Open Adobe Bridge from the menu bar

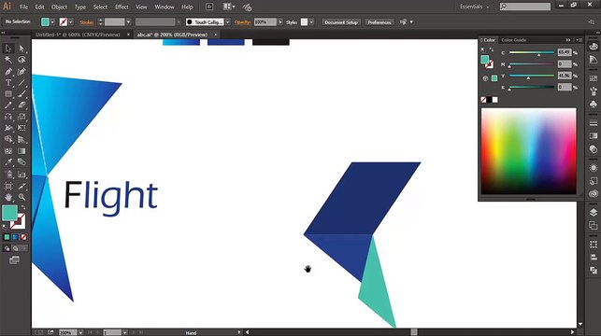(209, 7)
